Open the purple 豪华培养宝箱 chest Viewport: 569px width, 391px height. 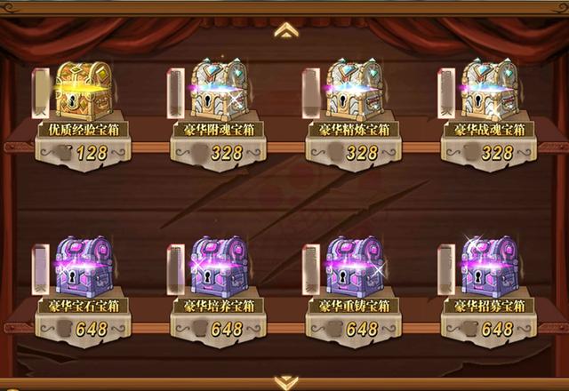220,267
